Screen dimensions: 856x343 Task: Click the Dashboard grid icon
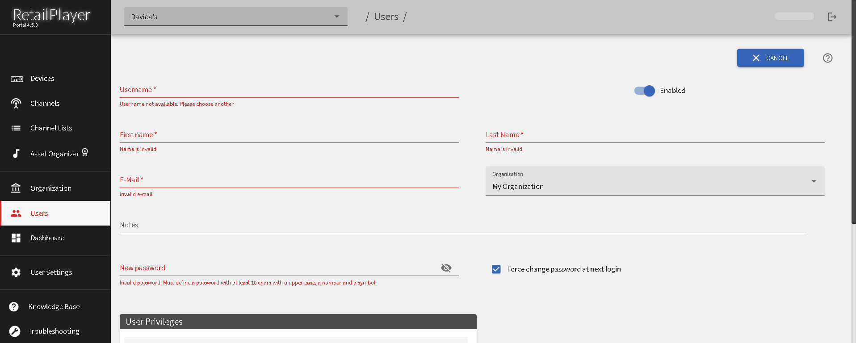tap(16, 238)
